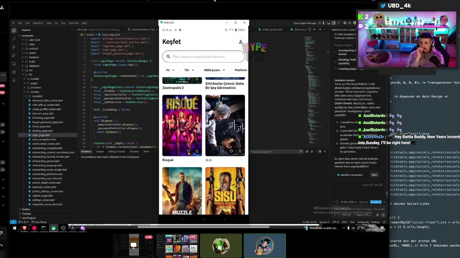
Task: Click Platform filter chip in Keşfet app
Action: point(240,70)
